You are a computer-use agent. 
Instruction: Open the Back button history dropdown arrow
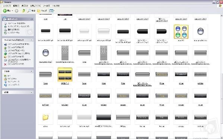pyautogui.click(x=12, y=11)
